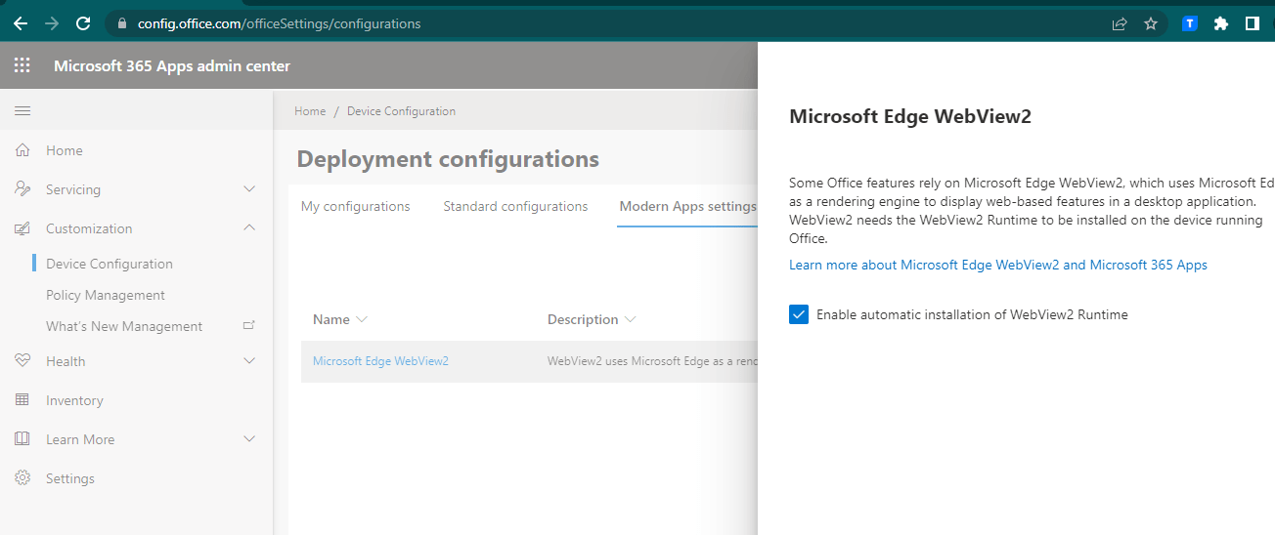The width and height of the screenshot is (1275, 535).
Task: Sort by the Name column header
Action: 331,319
